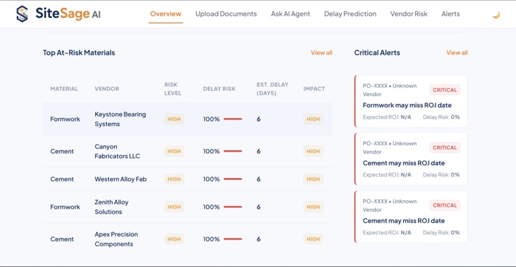Switch to Delay Prediction tab
The height and width of the screenshot is (267, 516).
tap(350, 14)
